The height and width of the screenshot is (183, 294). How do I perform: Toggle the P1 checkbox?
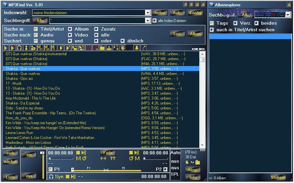[x=50, y=169]
